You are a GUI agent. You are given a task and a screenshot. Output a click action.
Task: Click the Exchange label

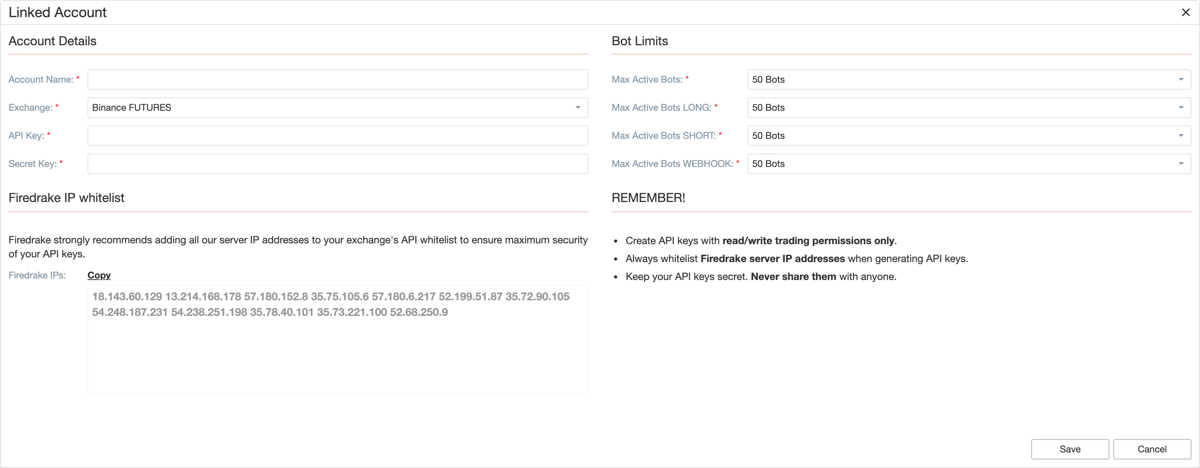[30, 108]
